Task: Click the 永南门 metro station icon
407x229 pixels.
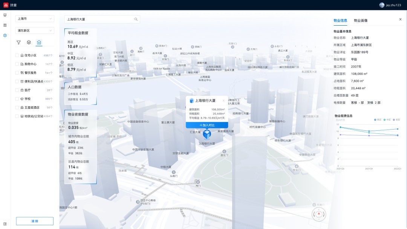Action: coord(174,172)
